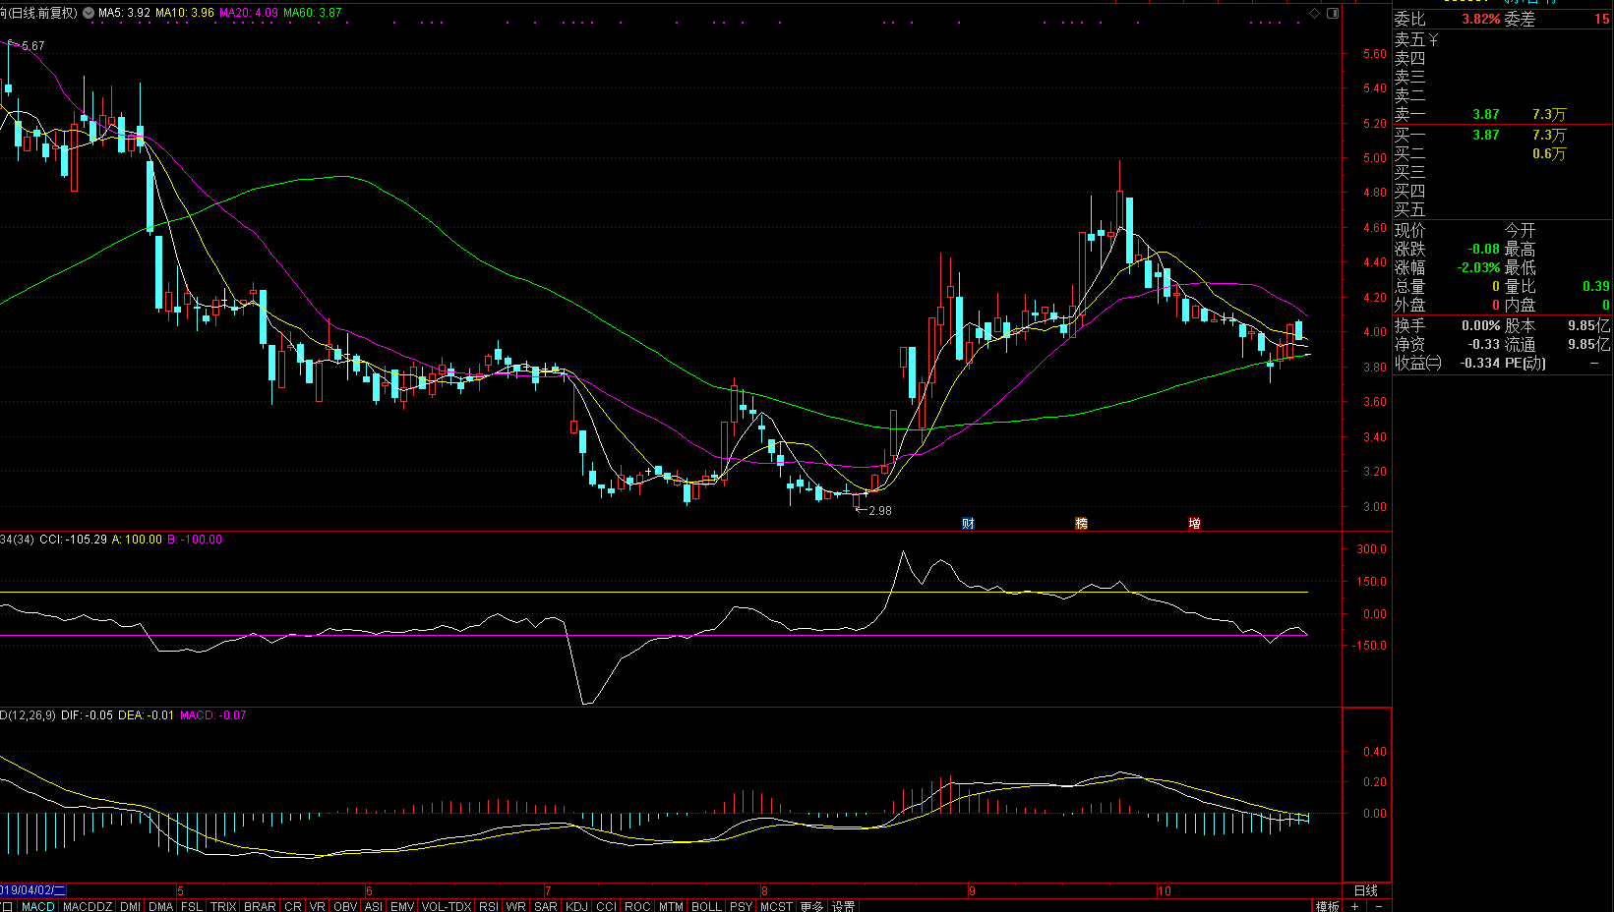Open the MCST indicator tab
This screenshot has height=912, width=1614.
(776, 906)
